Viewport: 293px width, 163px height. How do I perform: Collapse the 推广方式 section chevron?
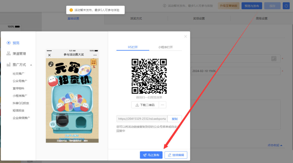31,65
